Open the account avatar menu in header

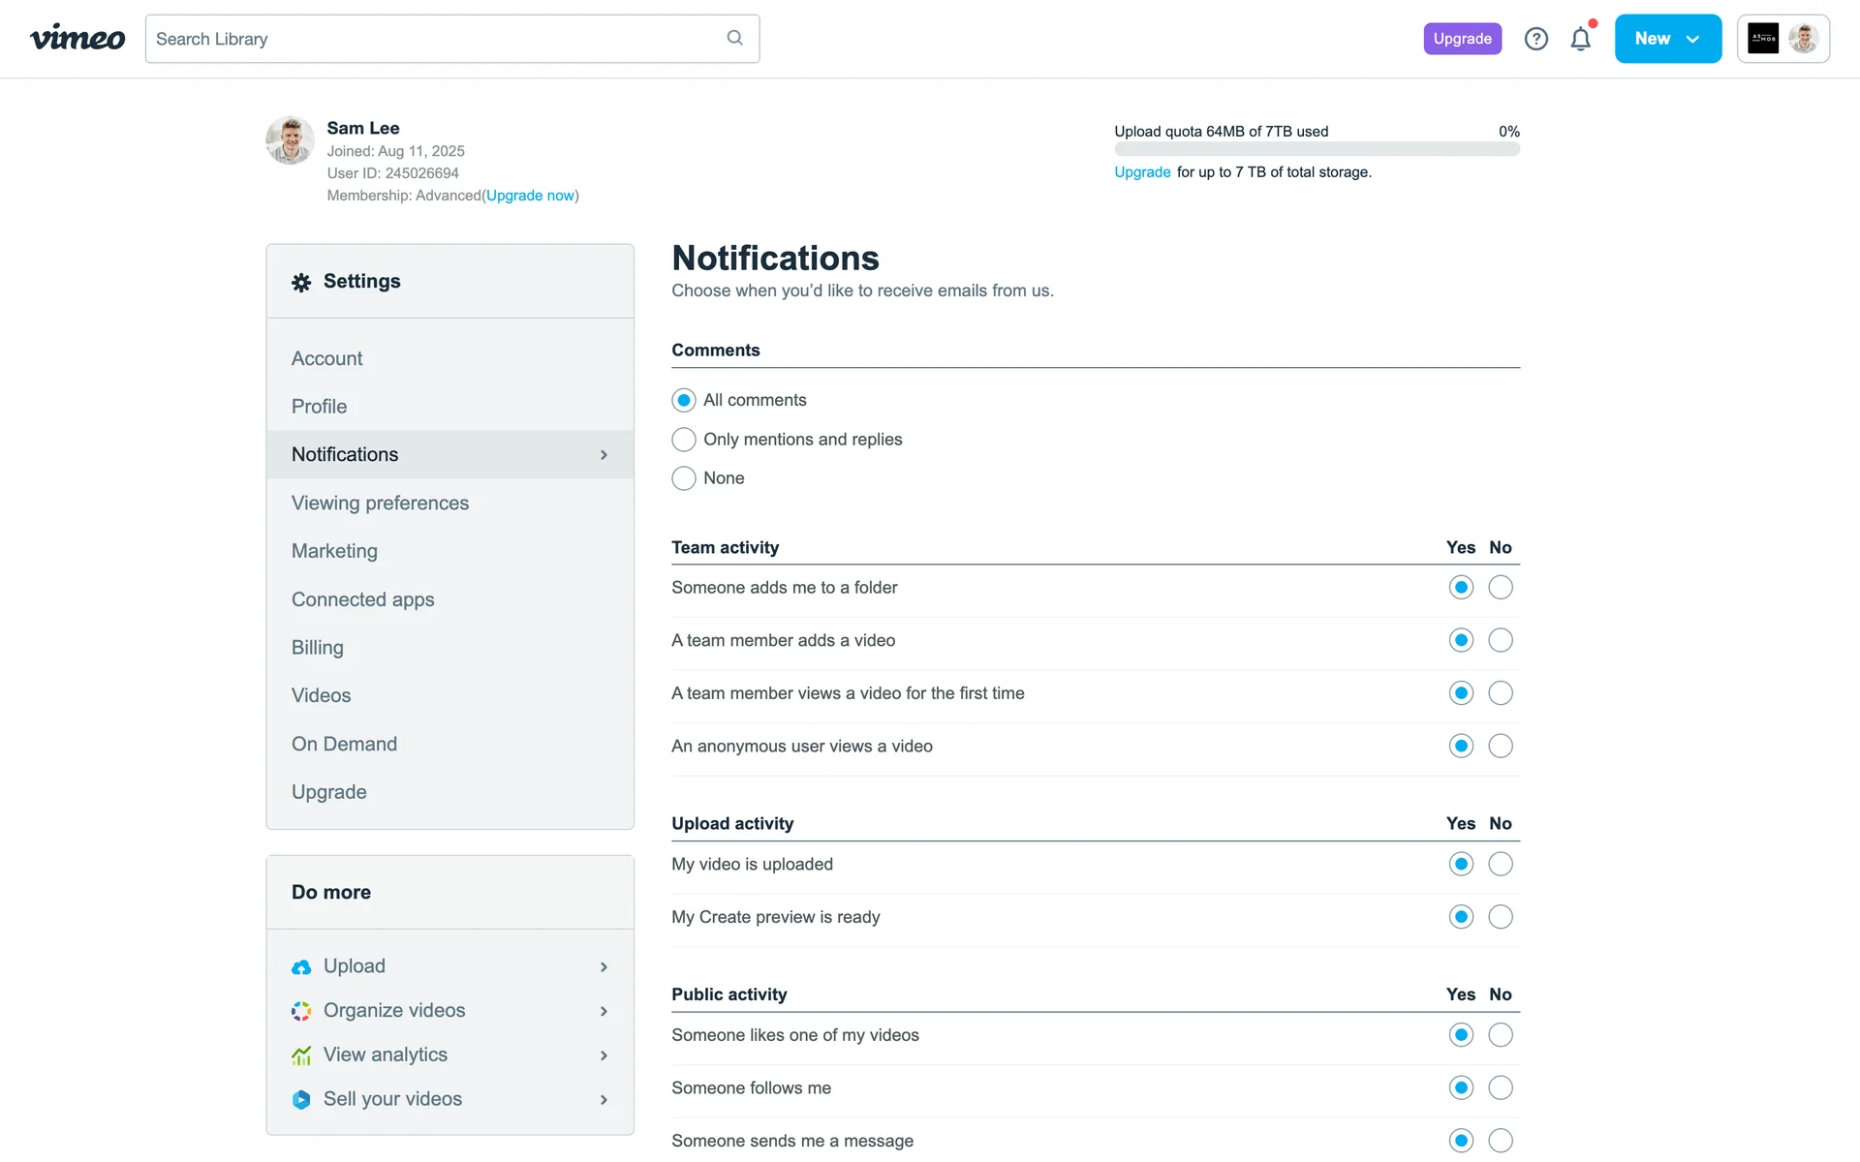(x=1782, y=39)
